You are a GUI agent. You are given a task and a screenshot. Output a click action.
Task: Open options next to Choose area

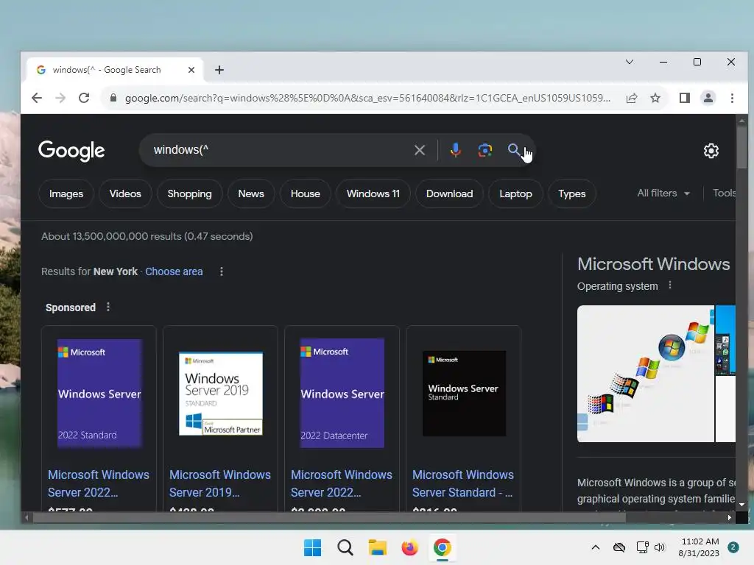pos(221,272)
